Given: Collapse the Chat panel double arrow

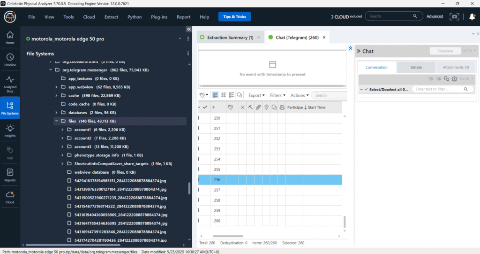Looking at the screenshot, I should tap(359, 51).
